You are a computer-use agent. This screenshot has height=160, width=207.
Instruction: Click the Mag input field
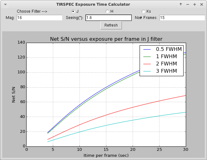(x=40, y=18)
